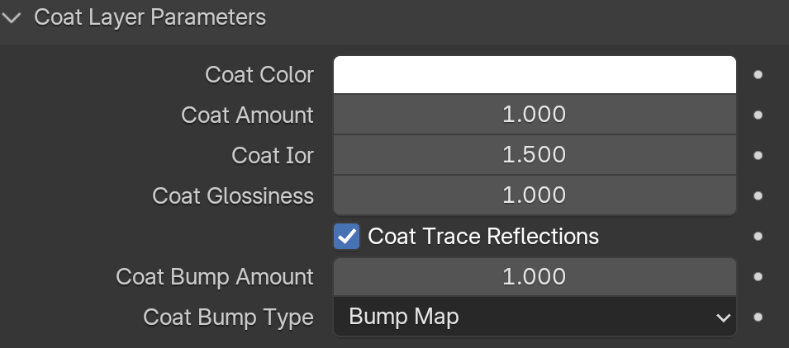Click the Coat Bump Type label
Viewport: 789px width, 348px height.
click(x=229, y=317)
